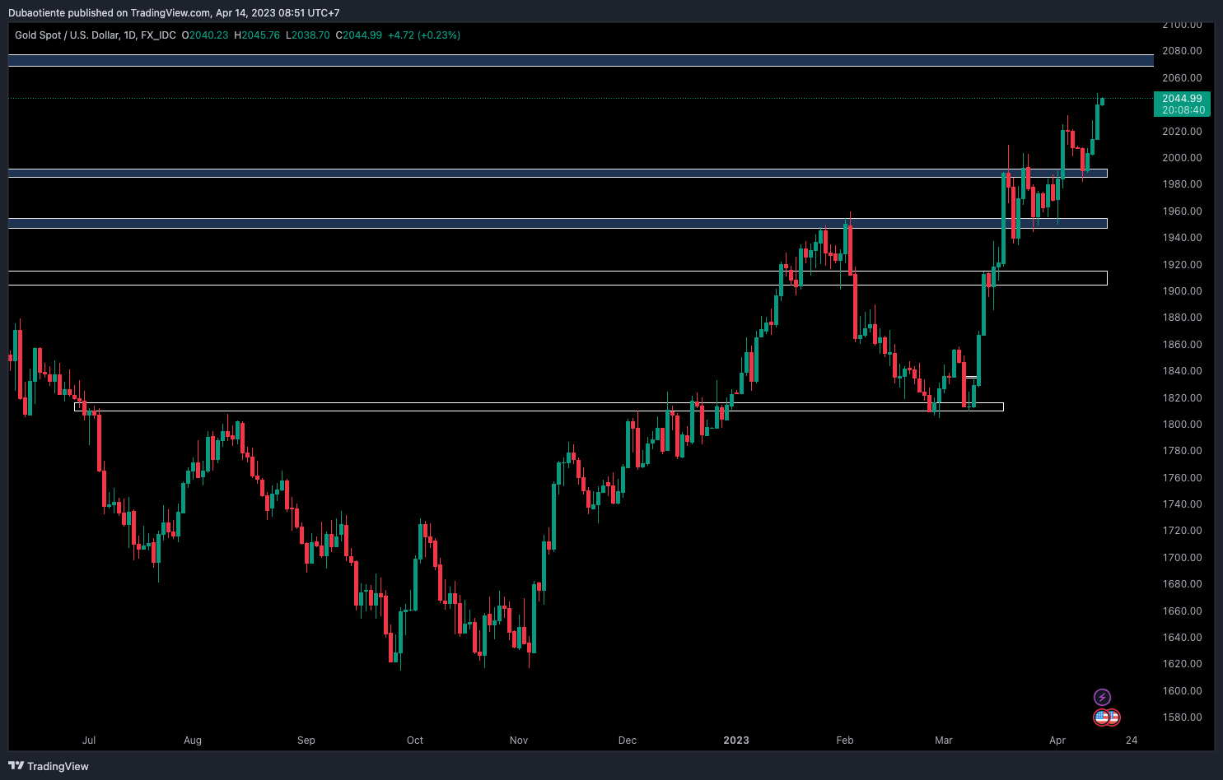Screen dimensions: 1223x780
Task: Click the 1640.00 price axis label
Action: point(1182,638)
